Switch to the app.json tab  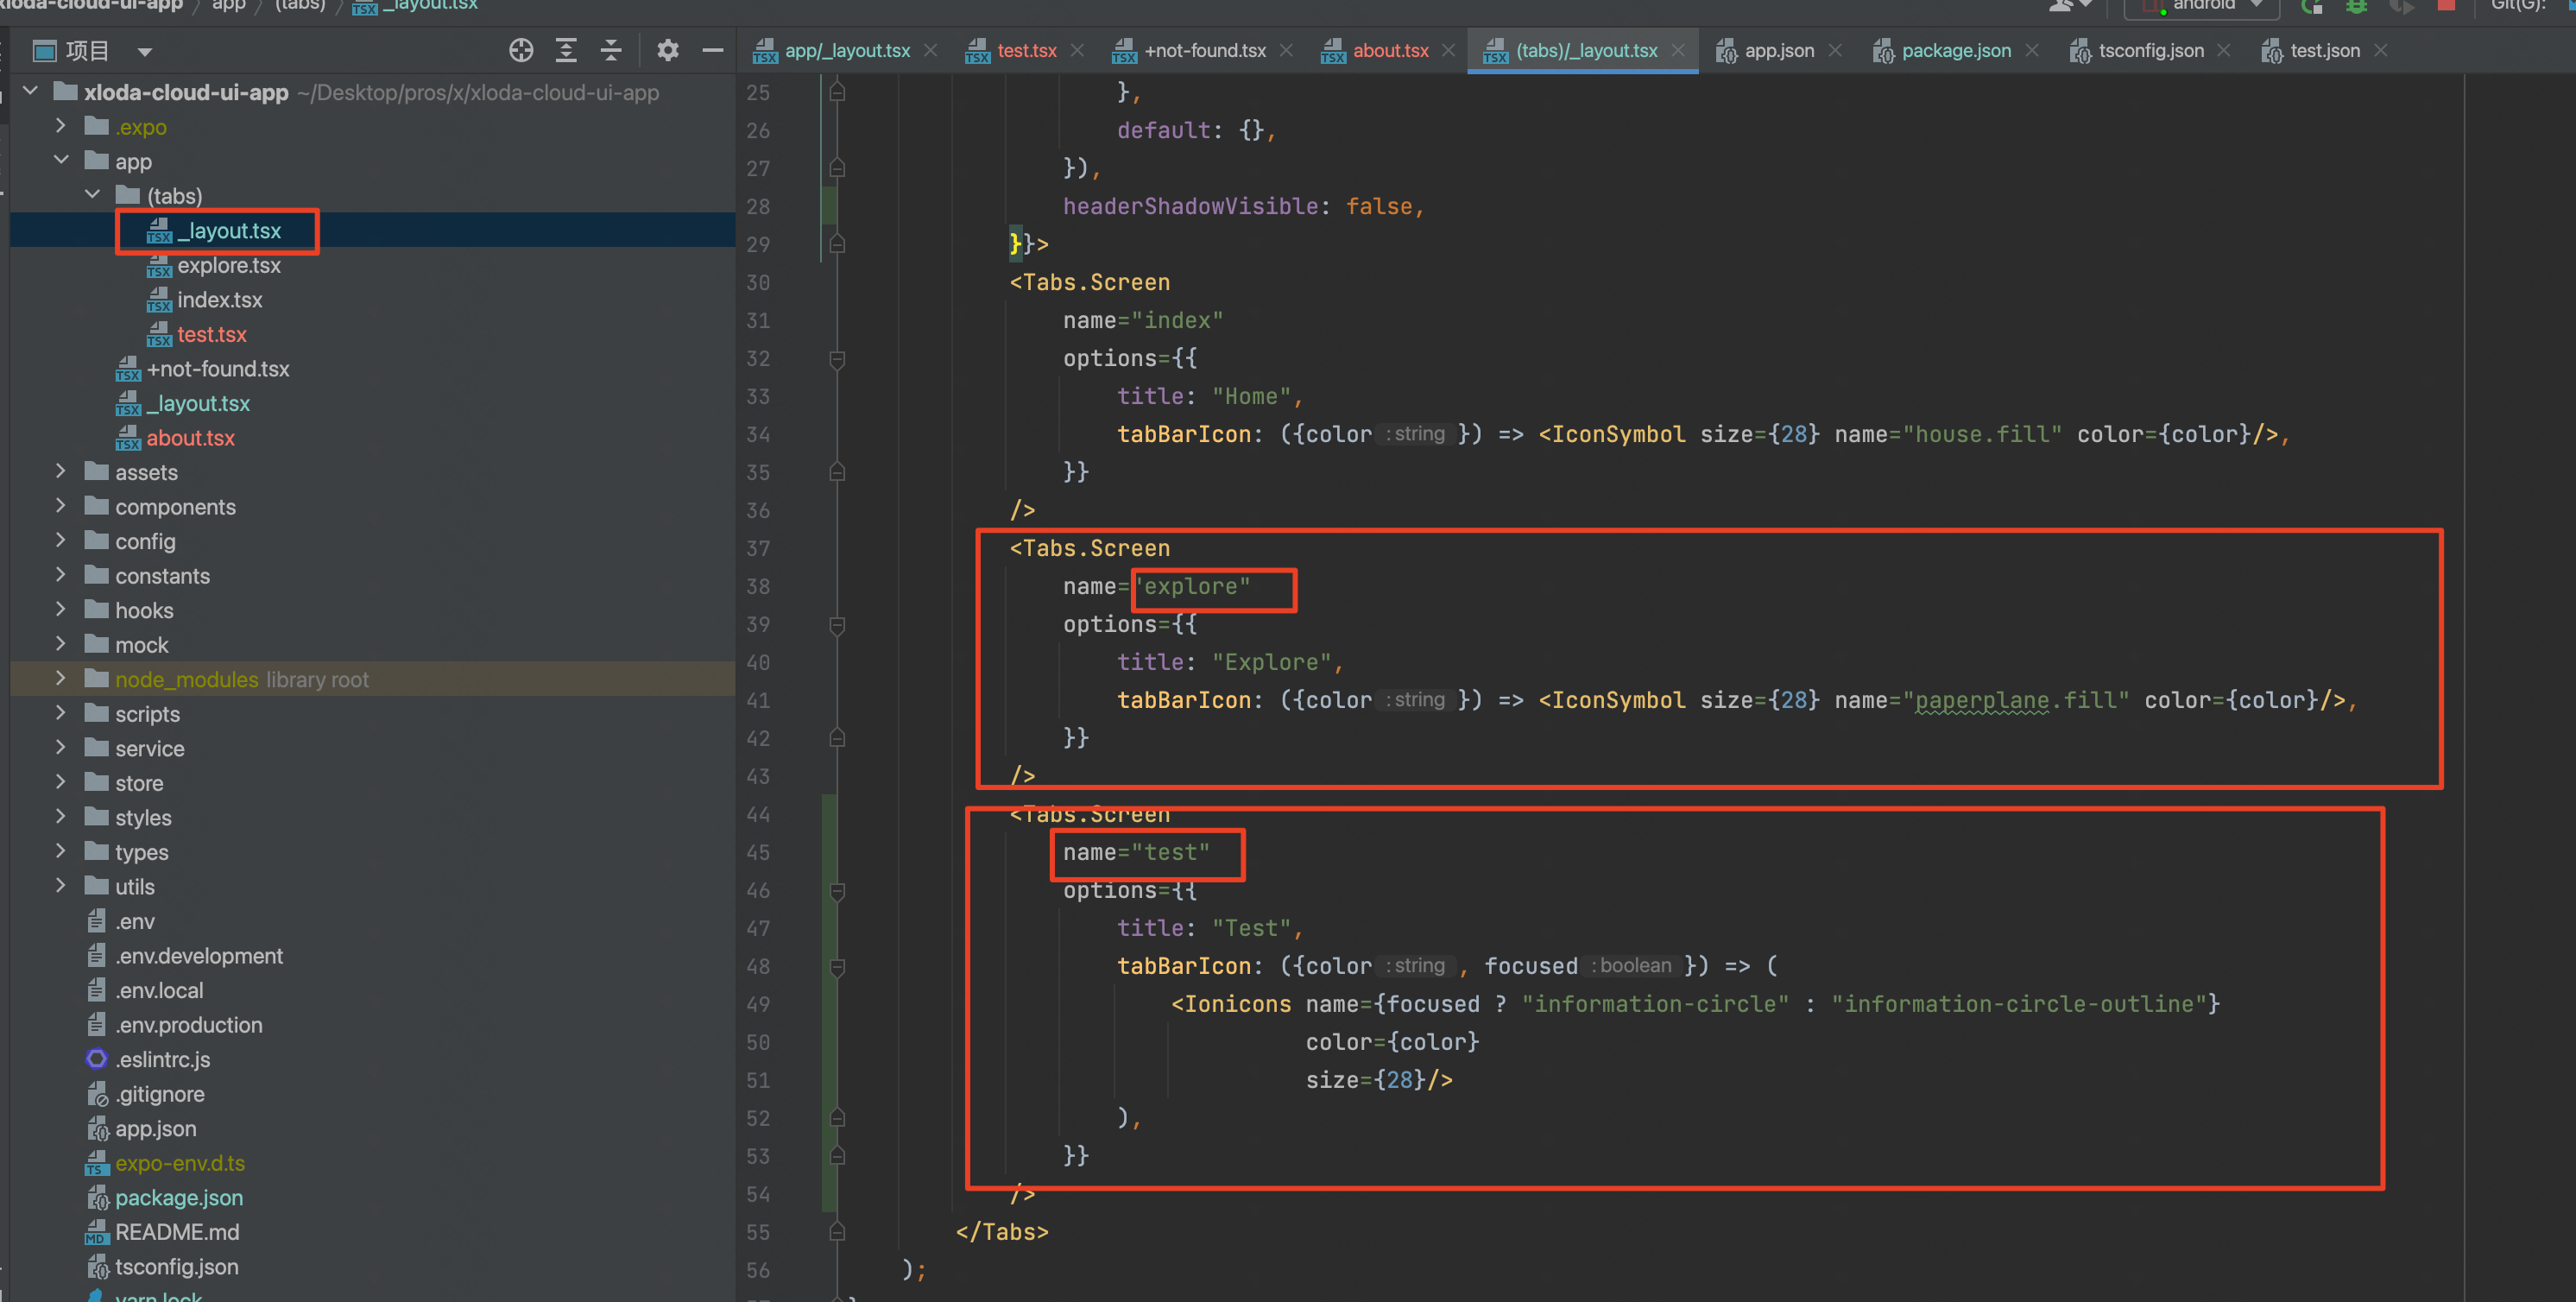tap(1778, 51)
